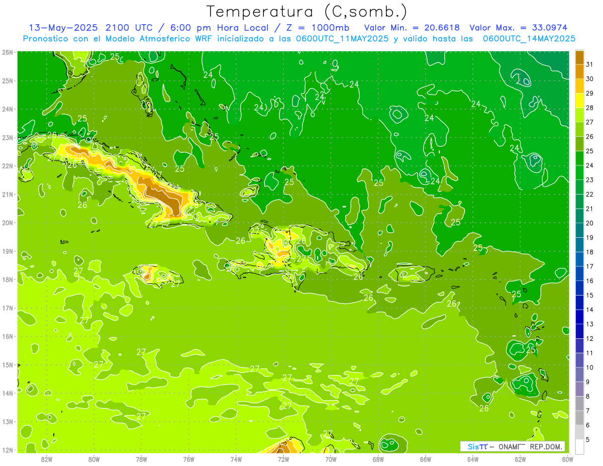Click the latitude label '22N'

(8, 166)
